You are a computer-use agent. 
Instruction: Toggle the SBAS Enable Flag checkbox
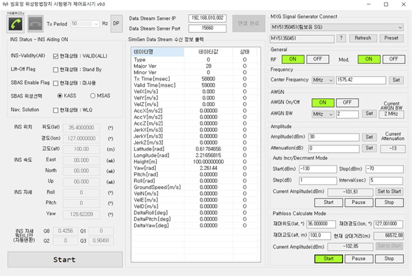pos(56,83)
